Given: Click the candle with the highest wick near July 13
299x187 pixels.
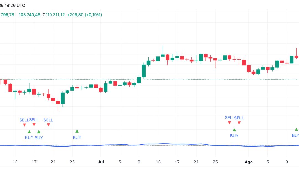Looking at the screenshot, I should click(163, 55).
